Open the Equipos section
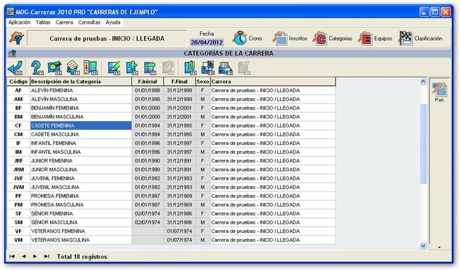Viewport: 460px width, 270px height. pyautogui.click(x=375, y=38)
